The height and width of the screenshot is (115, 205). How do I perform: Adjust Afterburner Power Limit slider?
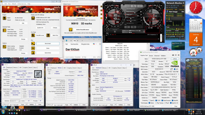click(x=133, y=13)
